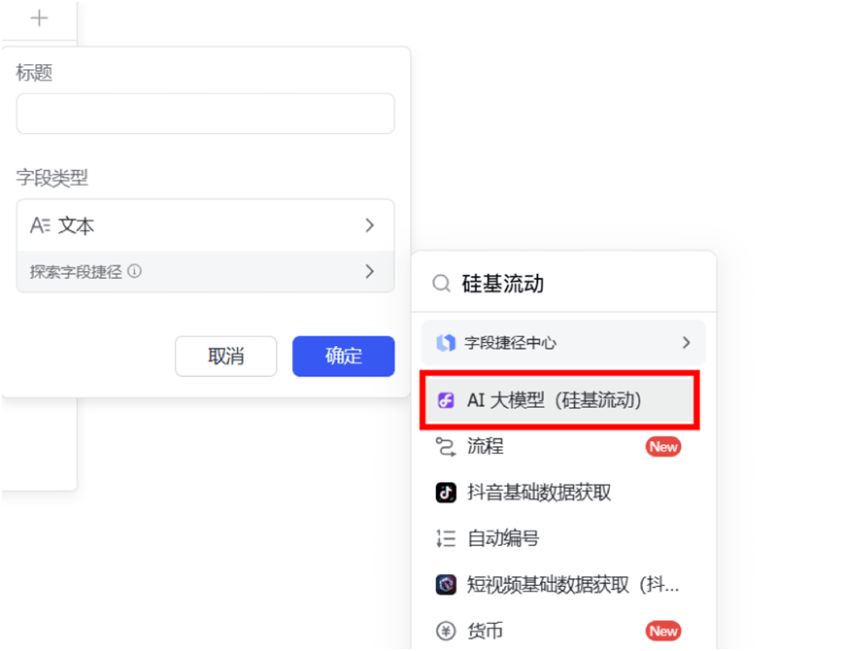Click the New badge beside 流程
Screen dimensions: 844x651
coord(663,446)
